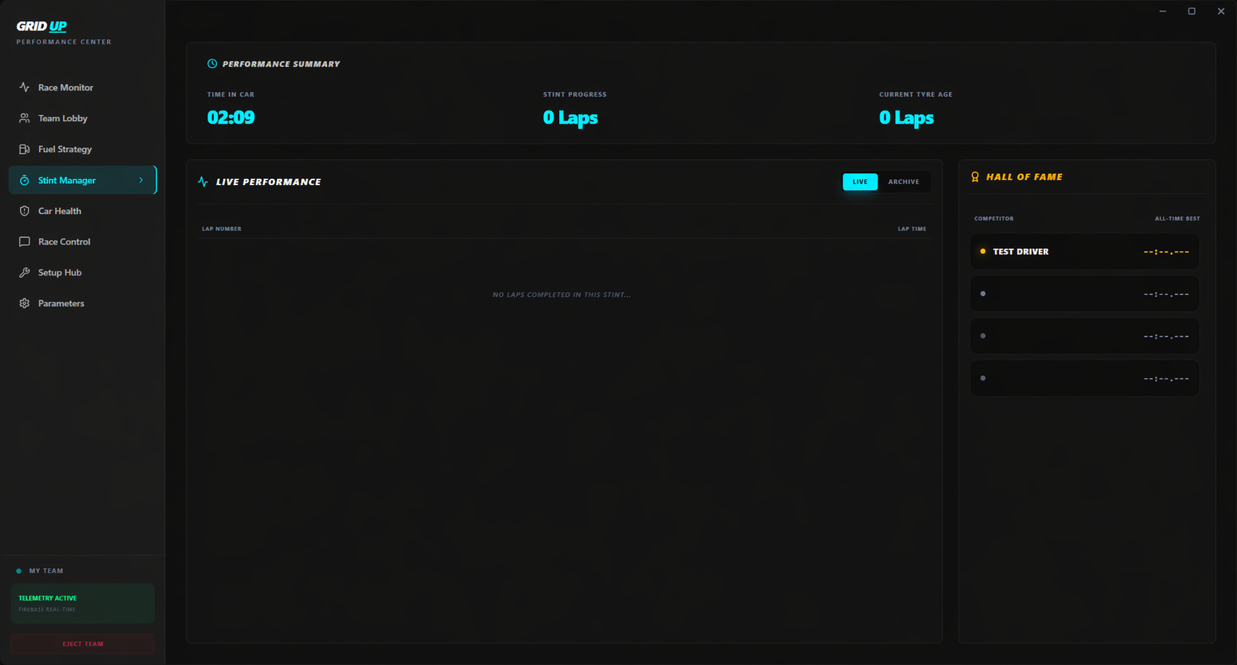Click the Fuel Strategy pump icon
Viewport: 1237px width, 665px height.
point(25,149)
